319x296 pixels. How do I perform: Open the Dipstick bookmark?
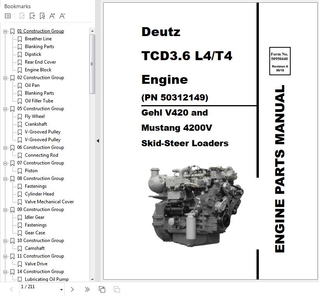(x=33, y=54)
